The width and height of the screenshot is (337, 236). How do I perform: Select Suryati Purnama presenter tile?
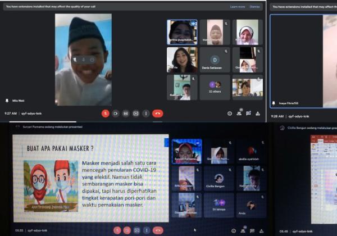click(187, 152)
